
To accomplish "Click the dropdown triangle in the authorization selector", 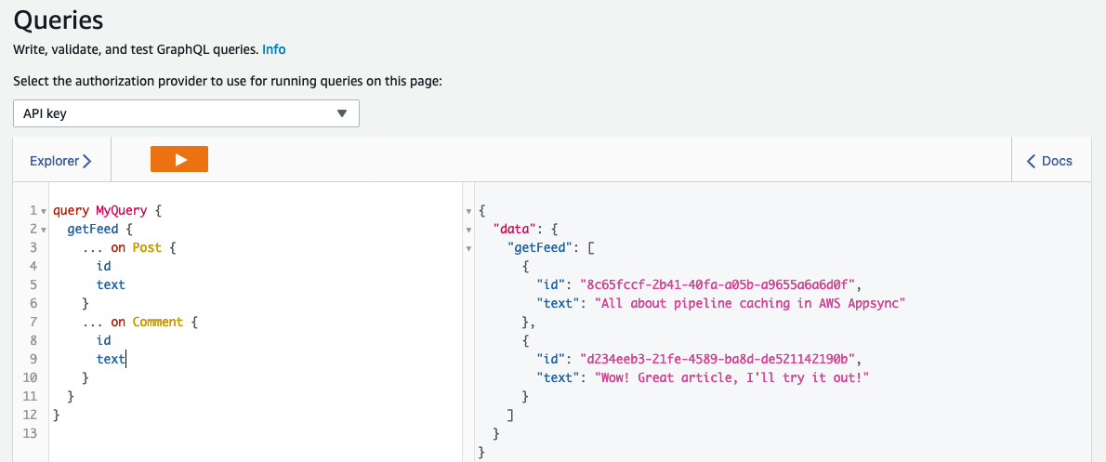I will coord(342,113).
